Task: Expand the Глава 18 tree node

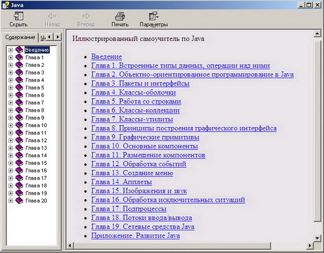Action: tap(10, 186)
